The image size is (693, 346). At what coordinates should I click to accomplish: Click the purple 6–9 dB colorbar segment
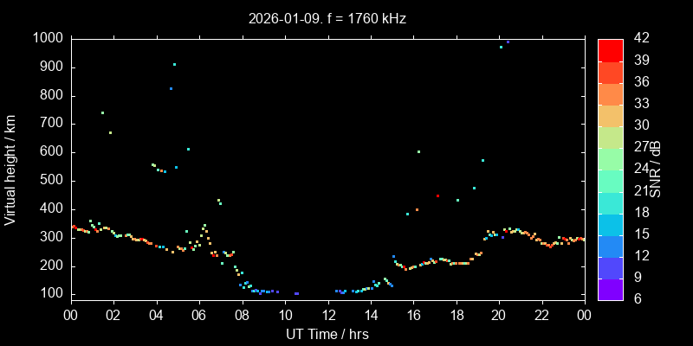coord(610,289)
